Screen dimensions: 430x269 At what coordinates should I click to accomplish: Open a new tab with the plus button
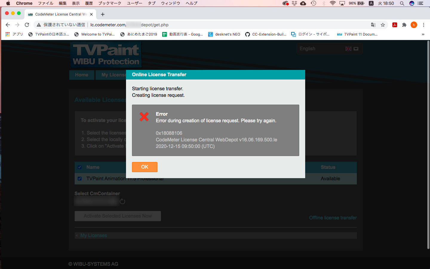coord(103,14)
